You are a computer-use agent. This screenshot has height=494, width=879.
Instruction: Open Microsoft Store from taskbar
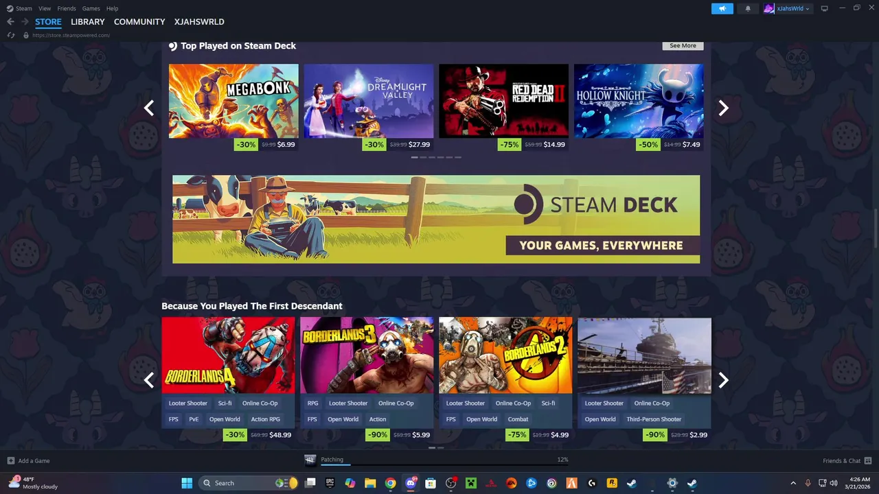[x=431, y=483]
